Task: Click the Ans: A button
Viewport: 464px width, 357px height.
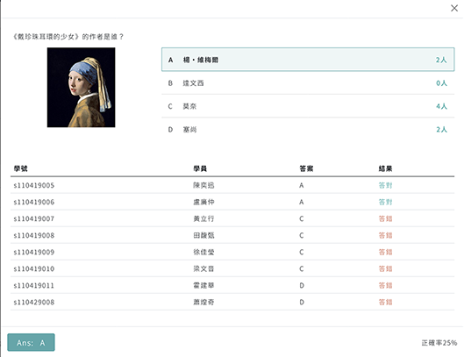Action: (x=31, y=342)
